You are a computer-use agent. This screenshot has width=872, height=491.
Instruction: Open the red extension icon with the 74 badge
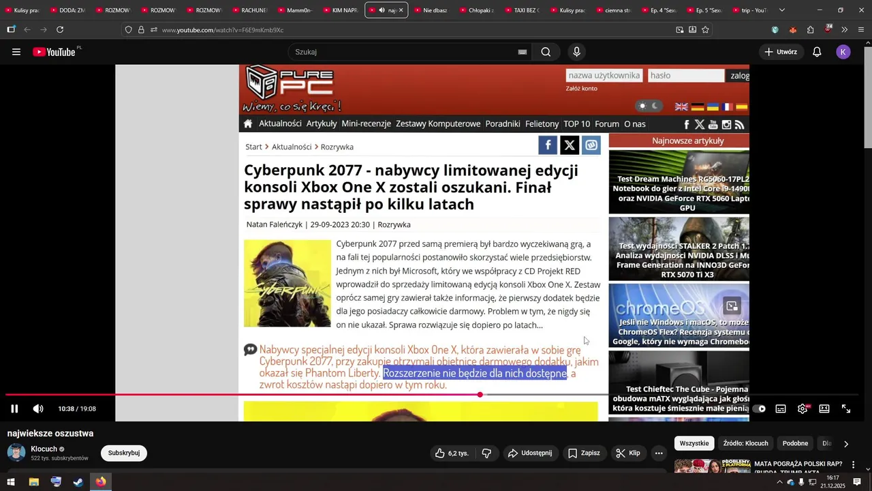pos(828,29)
